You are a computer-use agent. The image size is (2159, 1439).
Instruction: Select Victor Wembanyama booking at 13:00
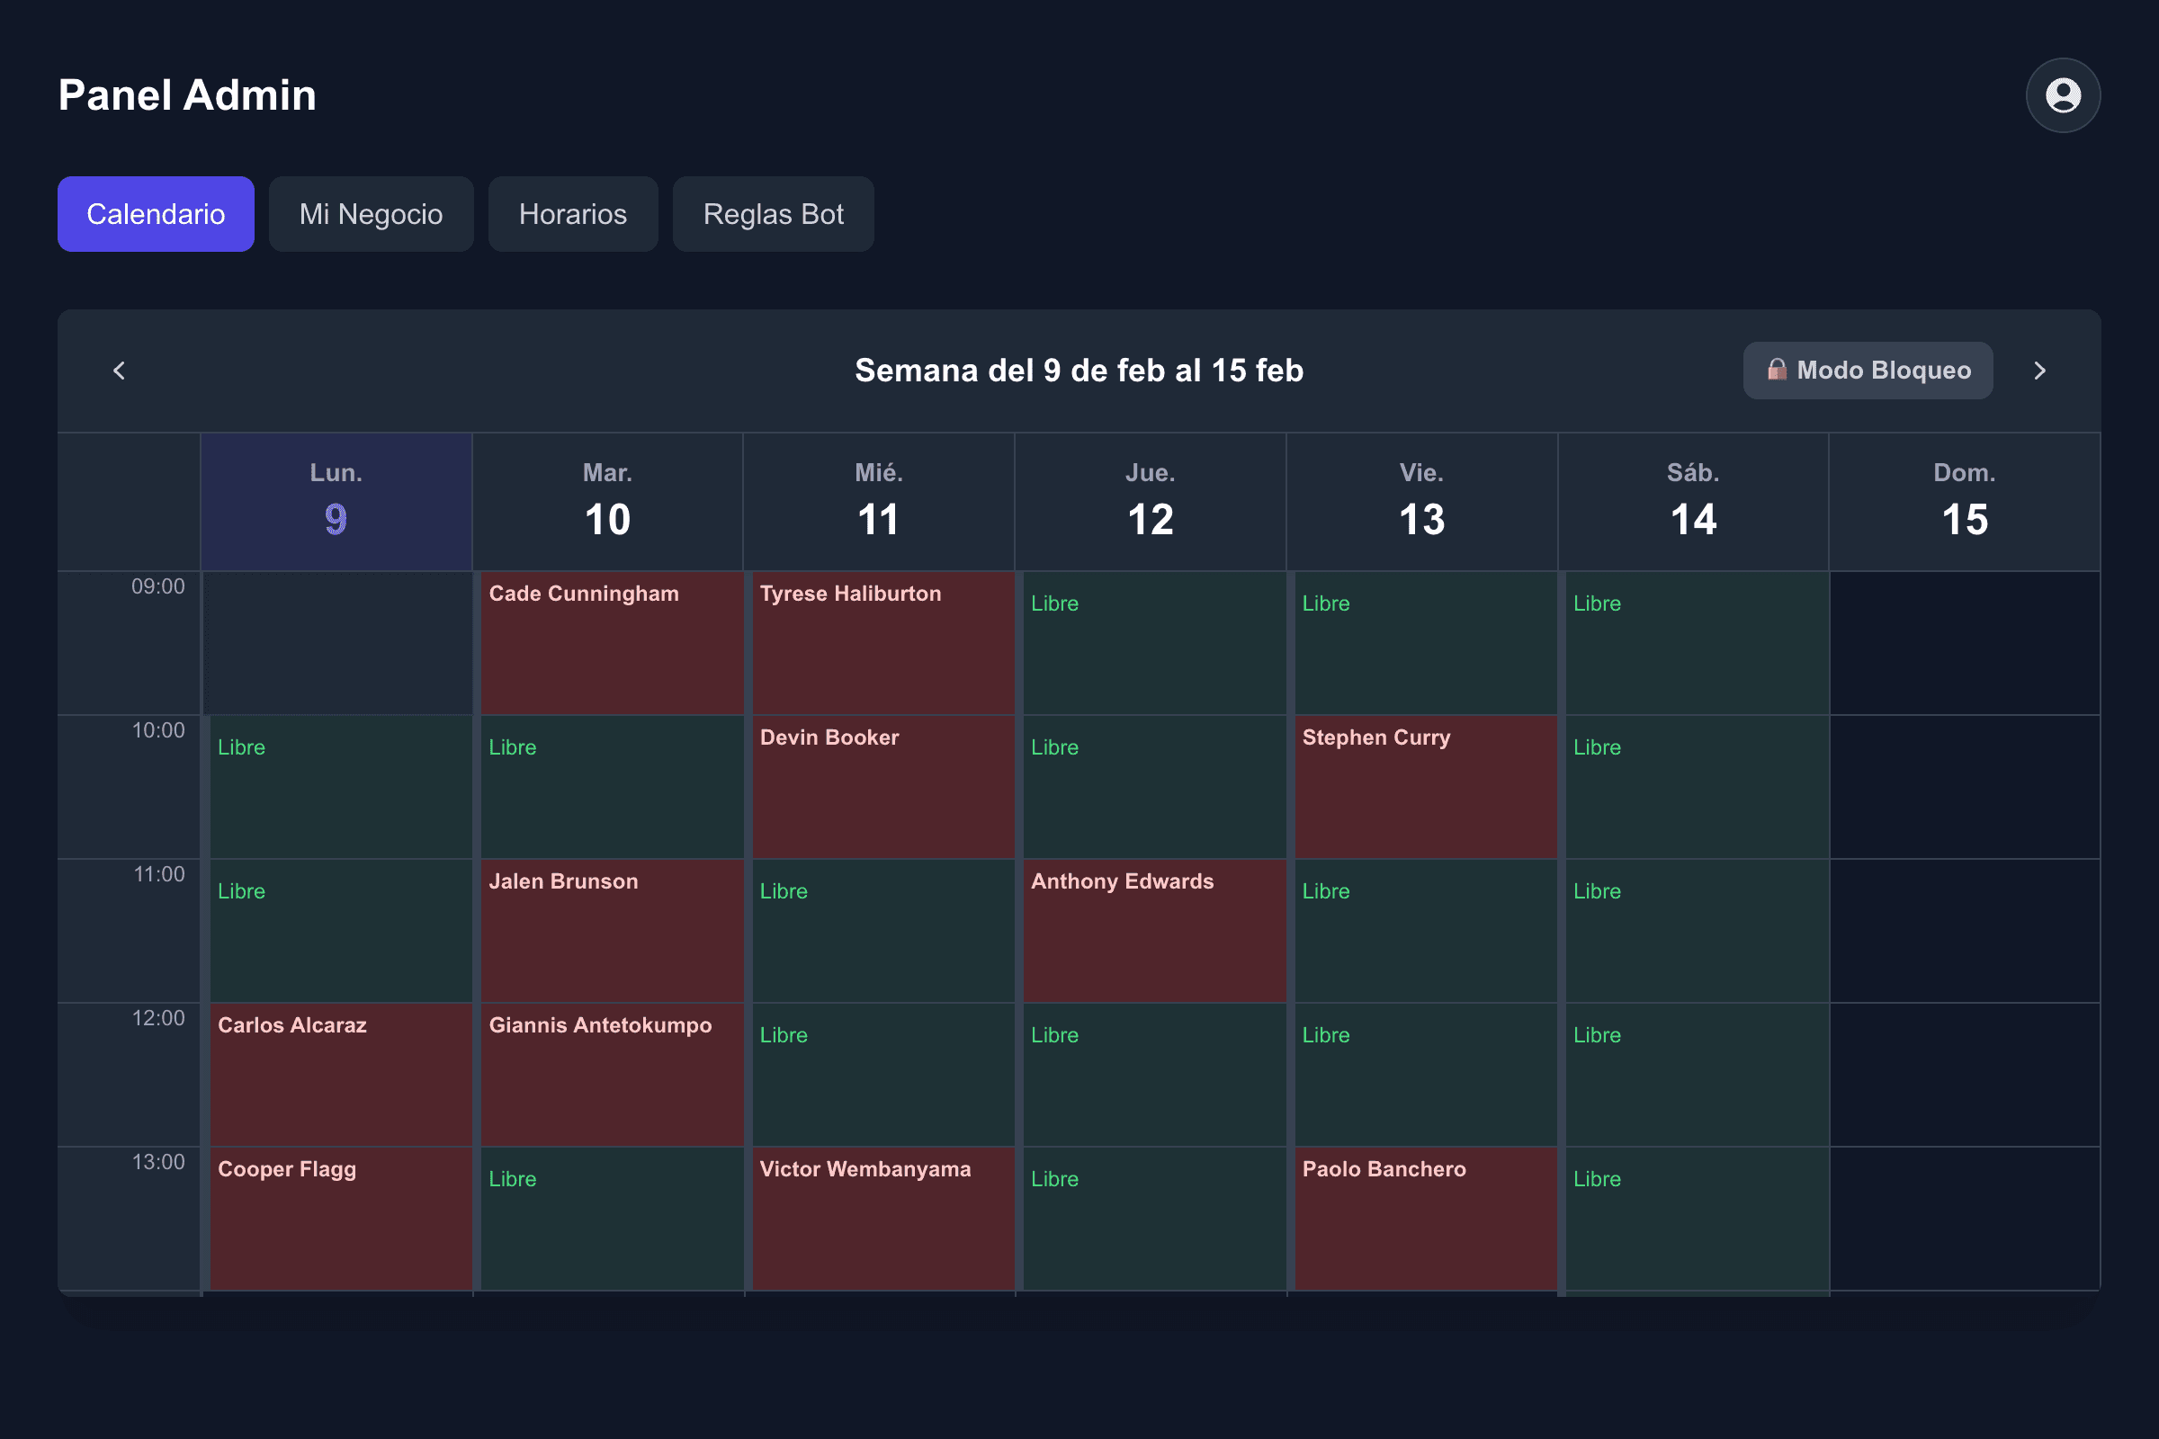point(883,1219)
